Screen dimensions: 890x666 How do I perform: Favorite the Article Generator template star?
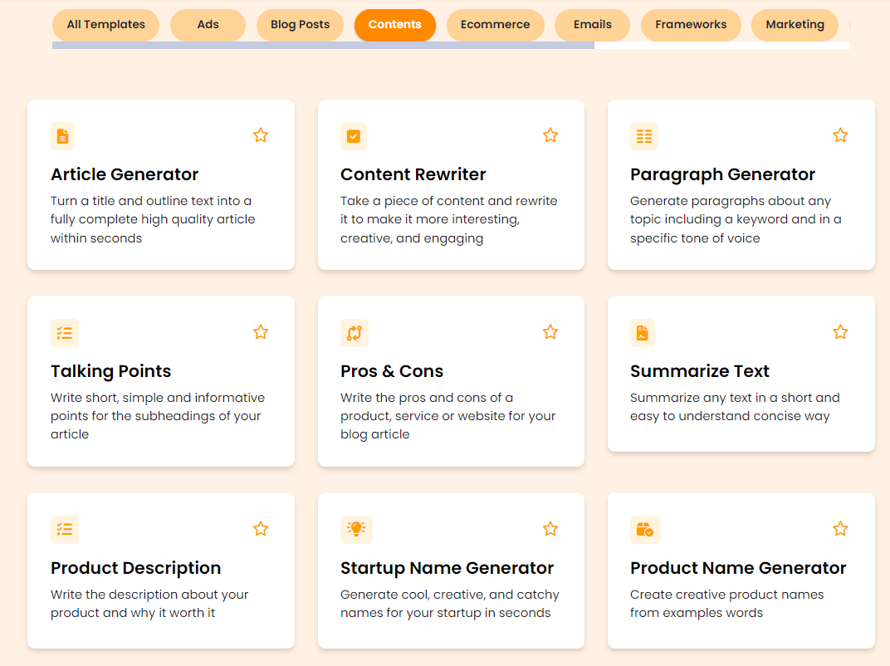pos(261,135)
